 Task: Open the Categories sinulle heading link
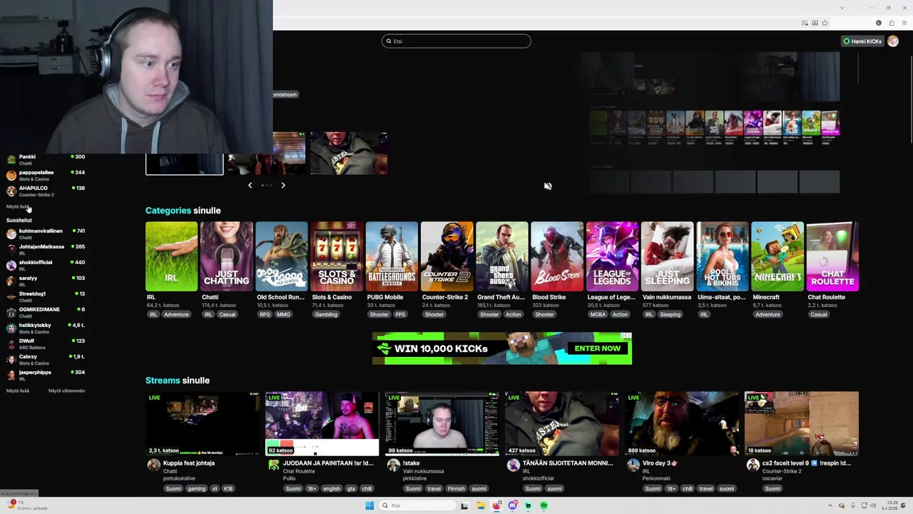click(x=183, y=211)
